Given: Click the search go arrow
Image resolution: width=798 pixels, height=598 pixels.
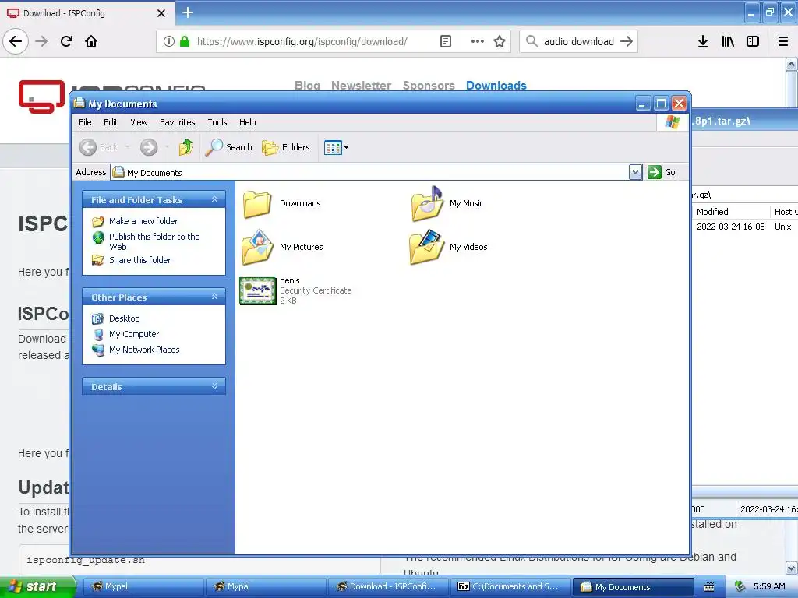Looking at the screenshot, I should click(627, 42).
